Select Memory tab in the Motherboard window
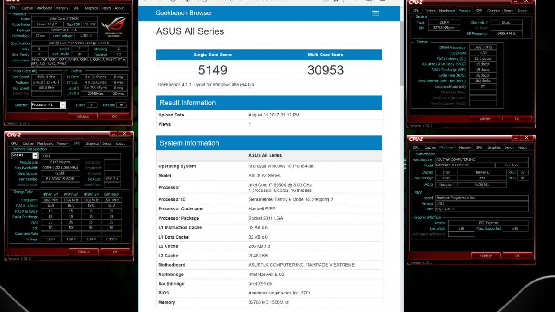The height and width of the screenshot is (312, 555). pyautogui.click(x=465, y=147)
